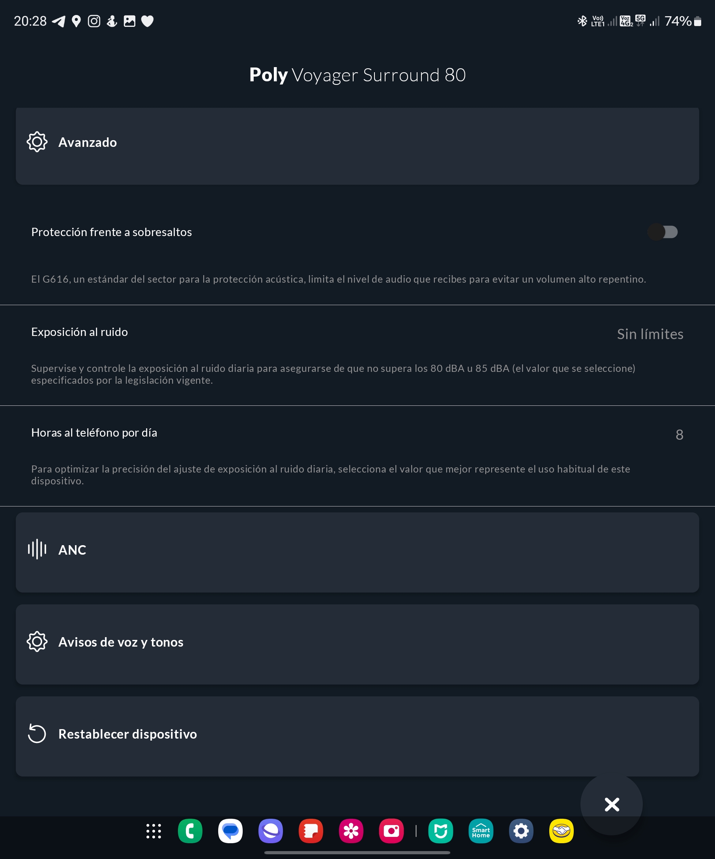Select Restablecer dispositivo option
This screenshot has width=715, height=859.
[x=357, y=736]
